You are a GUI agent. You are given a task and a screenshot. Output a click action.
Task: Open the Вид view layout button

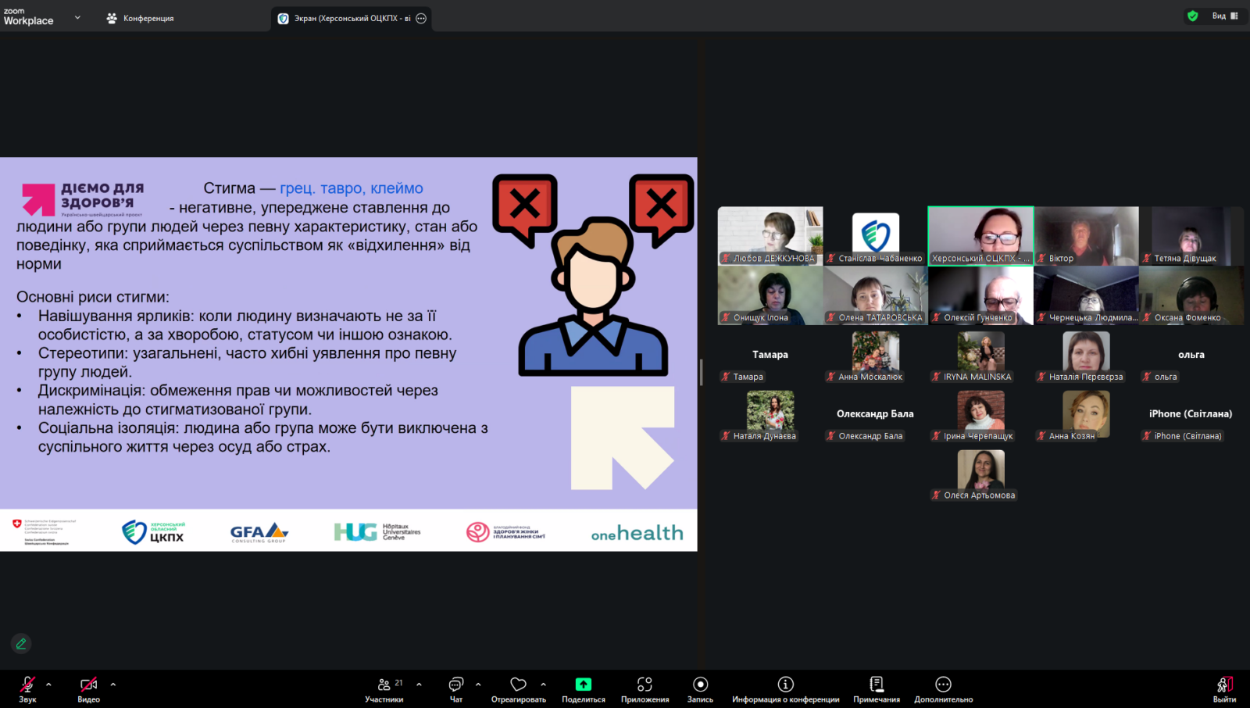(x=1225, y=16)
